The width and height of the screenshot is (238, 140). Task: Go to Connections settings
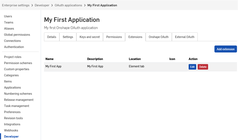[x=13, y=41]
